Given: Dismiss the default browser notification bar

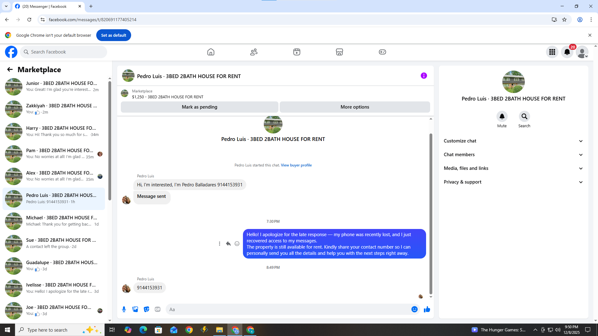Looking at the screenshot, I should [x=590, y=35].
